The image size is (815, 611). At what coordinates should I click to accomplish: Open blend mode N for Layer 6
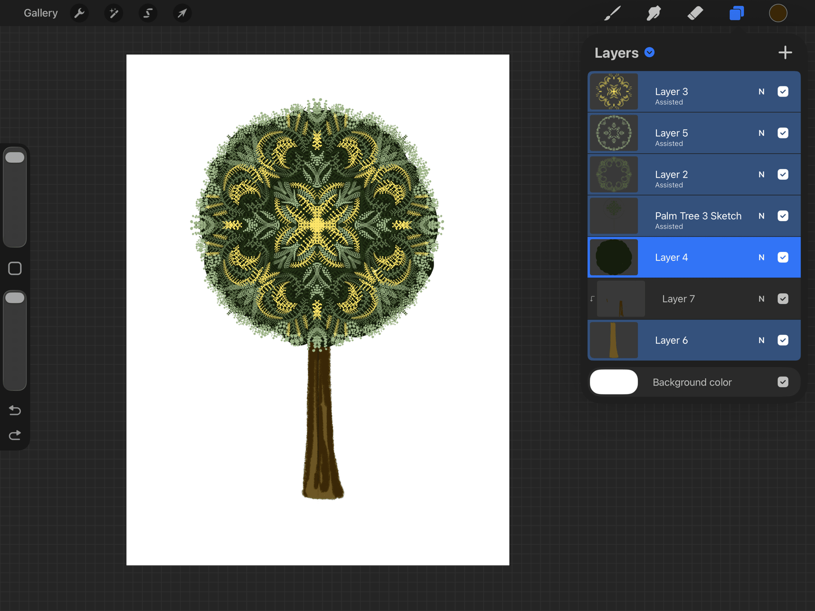pos(761,340)
